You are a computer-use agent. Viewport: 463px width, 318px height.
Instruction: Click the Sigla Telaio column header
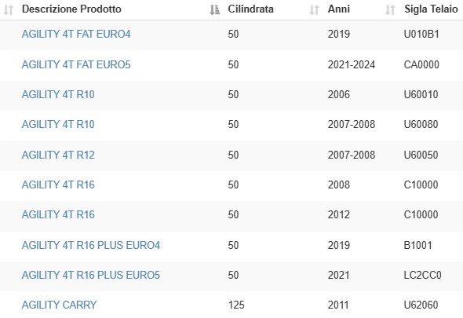(431, 9)
